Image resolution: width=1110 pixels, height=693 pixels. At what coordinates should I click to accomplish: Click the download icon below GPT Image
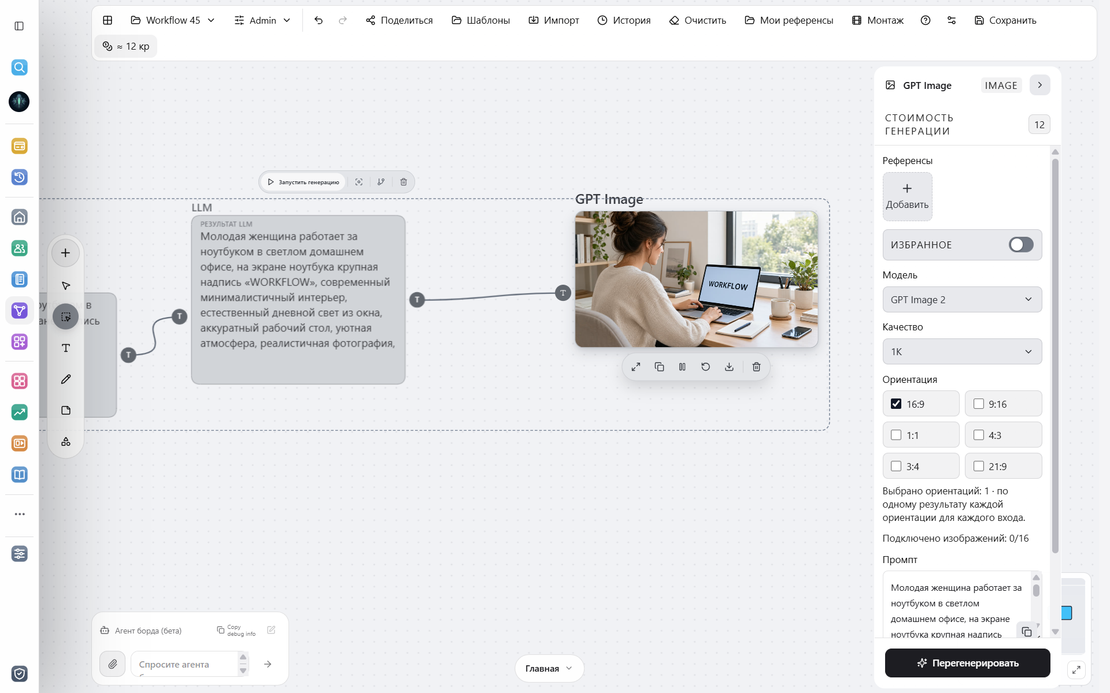729,367
